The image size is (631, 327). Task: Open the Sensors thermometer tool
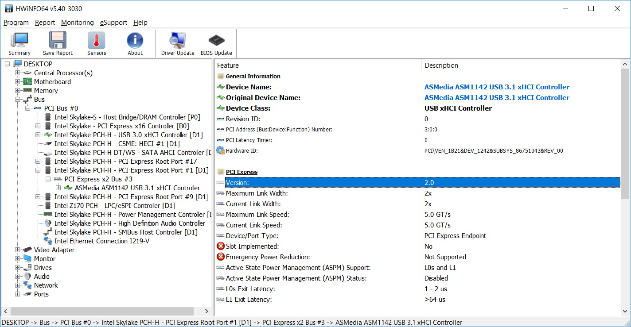pyautogui.click(x=97, y=44)
